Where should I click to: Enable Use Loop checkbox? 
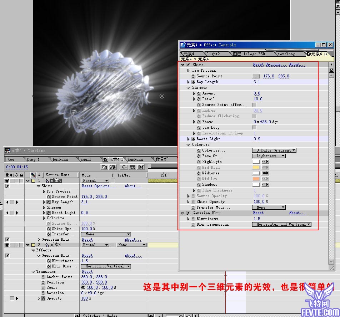click(254, 128)
